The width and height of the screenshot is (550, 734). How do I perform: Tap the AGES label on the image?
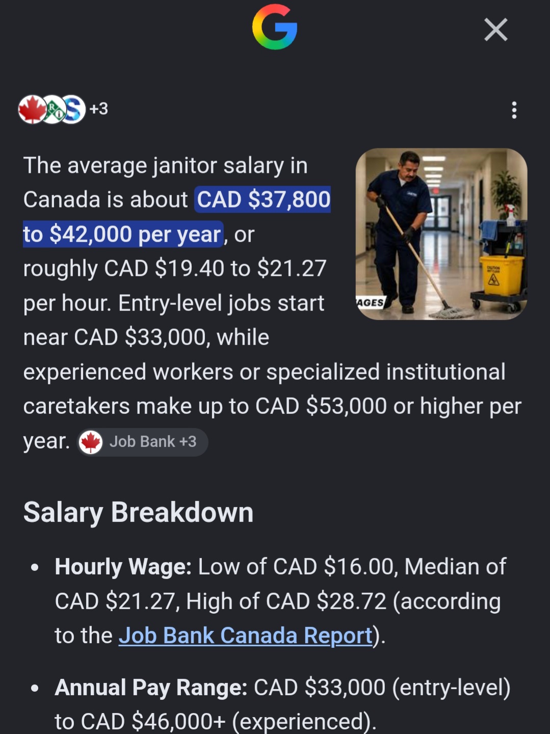(x=370, y=302)
